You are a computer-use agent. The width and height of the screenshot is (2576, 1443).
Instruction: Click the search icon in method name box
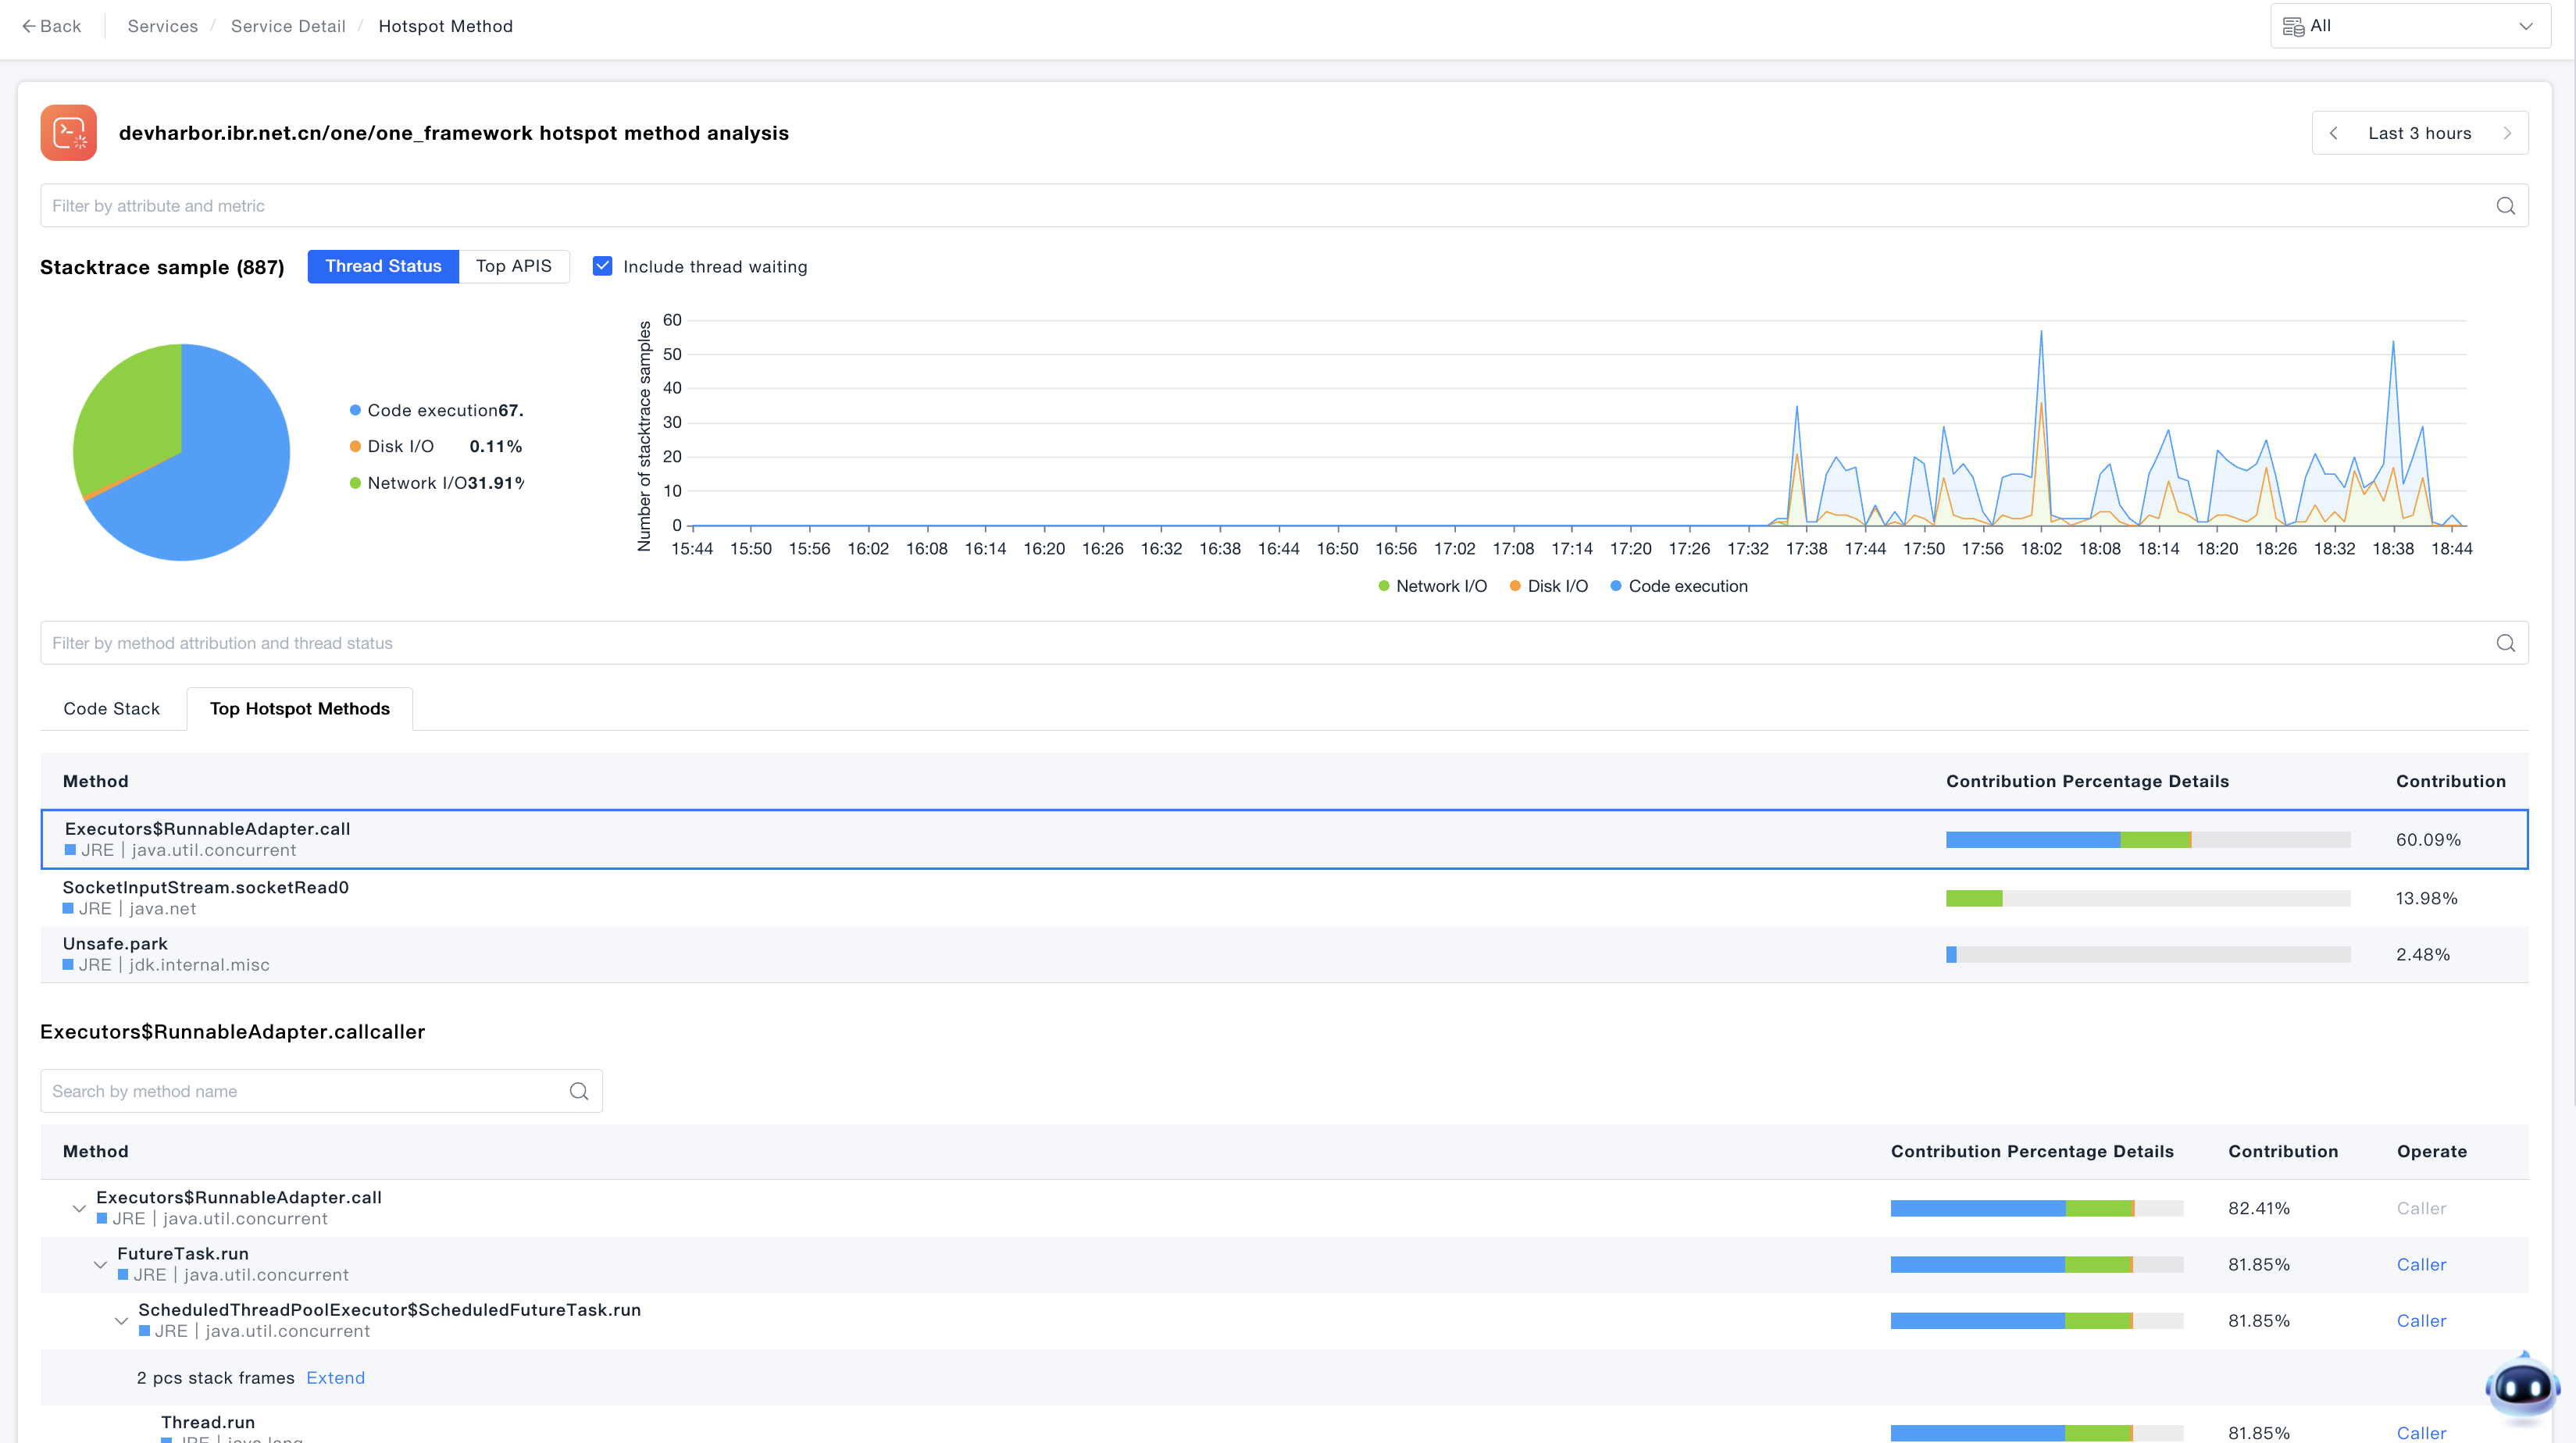click(x=579, y=1091)
